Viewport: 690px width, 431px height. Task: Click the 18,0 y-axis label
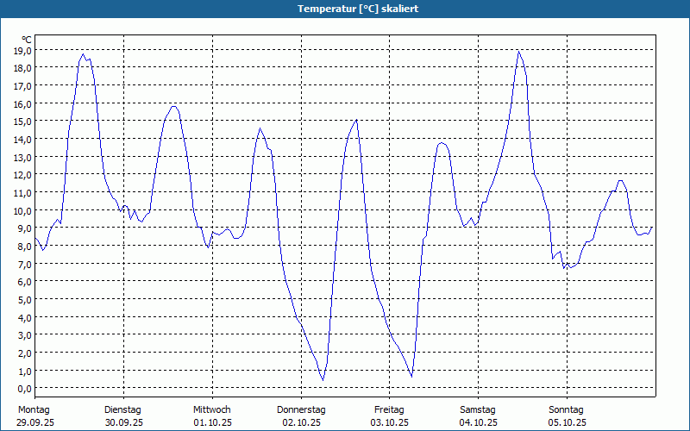click(22, 68)
